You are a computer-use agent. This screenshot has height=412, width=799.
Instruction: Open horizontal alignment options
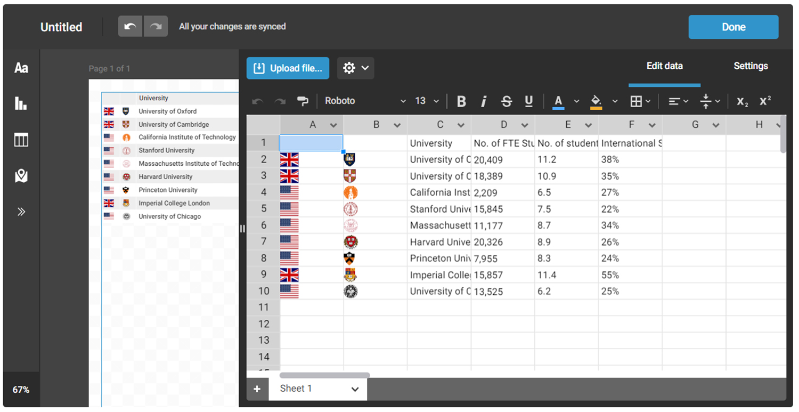point(678,101)
